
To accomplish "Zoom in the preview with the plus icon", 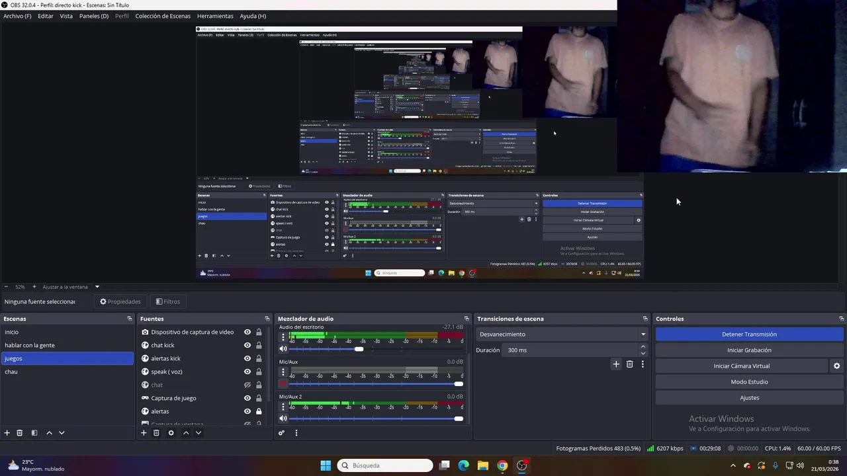I will coord(34,287).
